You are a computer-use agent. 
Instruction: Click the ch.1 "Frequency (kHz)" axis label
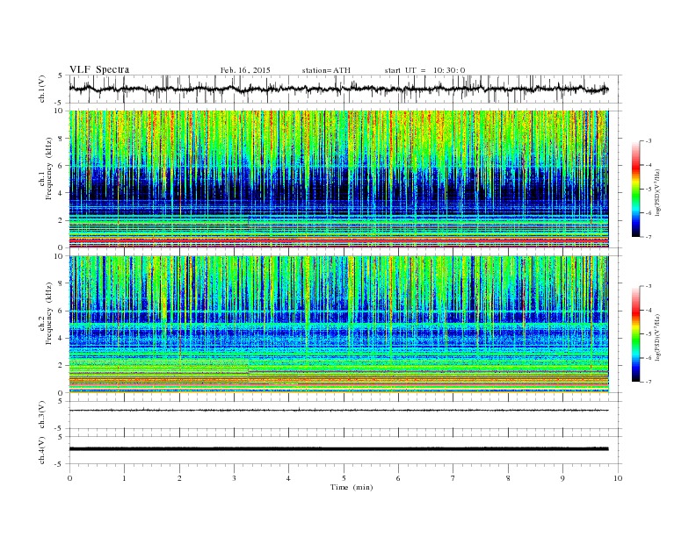click(47, 168)
